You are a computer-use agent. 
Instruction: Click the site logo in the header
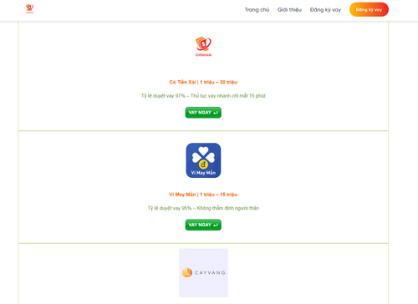[29, 9]
